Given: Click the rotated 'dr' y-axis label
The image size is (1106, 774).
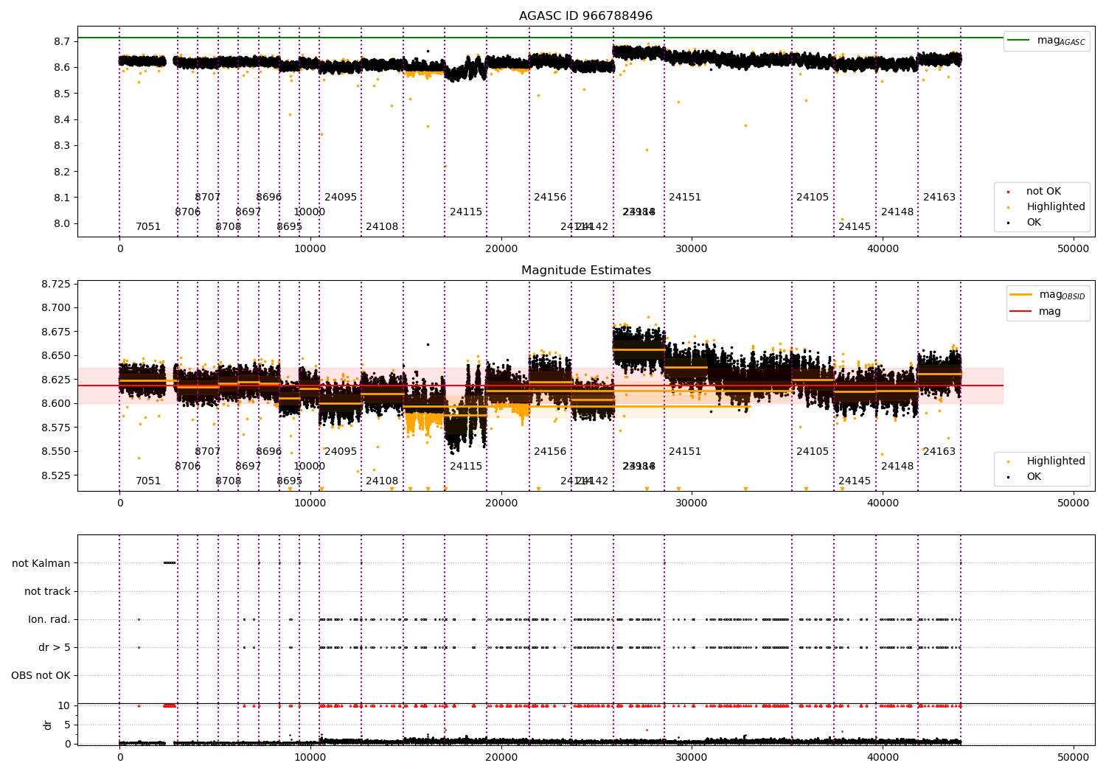Looking at the screenshot, I should 48,725.
